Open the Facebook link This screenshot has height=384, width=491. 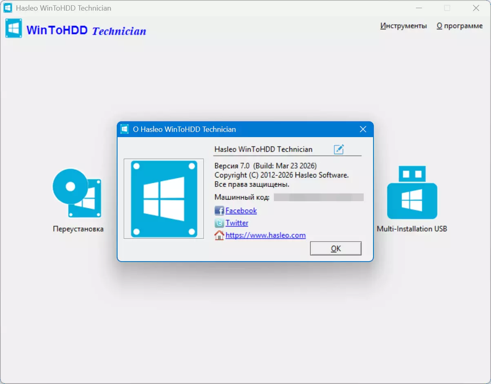pyautogui.click(x=241, y=211)
